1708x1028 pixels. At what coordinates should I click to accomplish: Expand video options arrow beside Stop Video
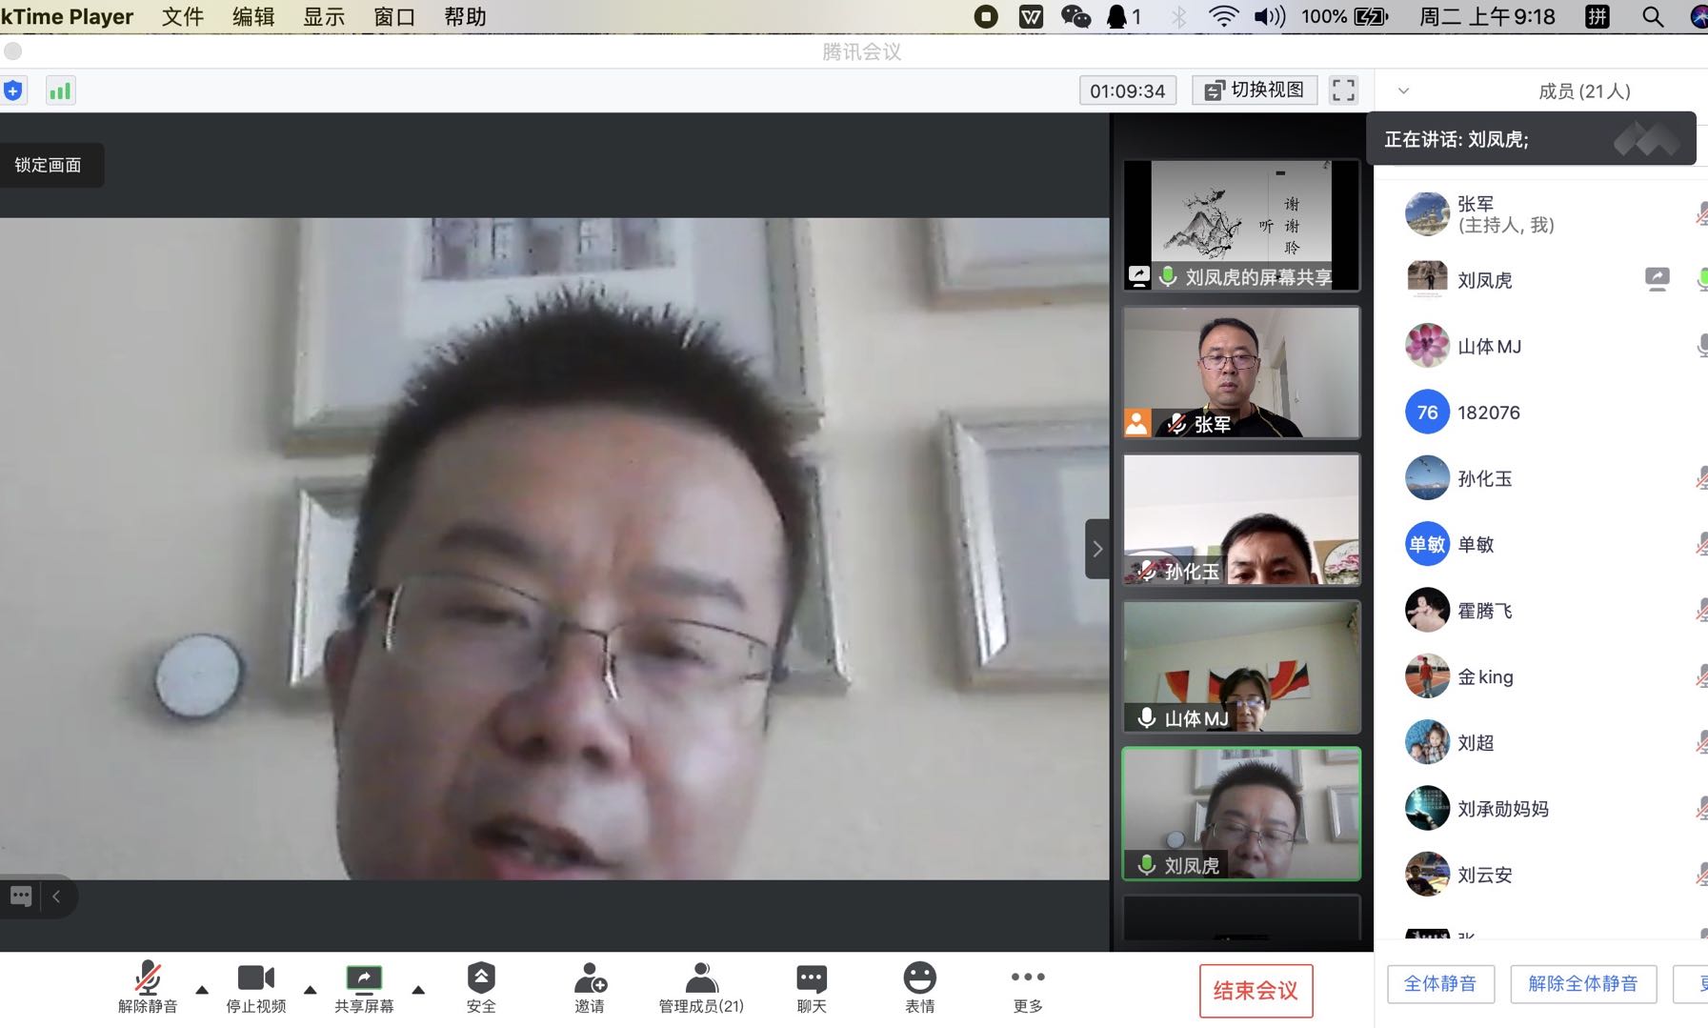[310, 990]
